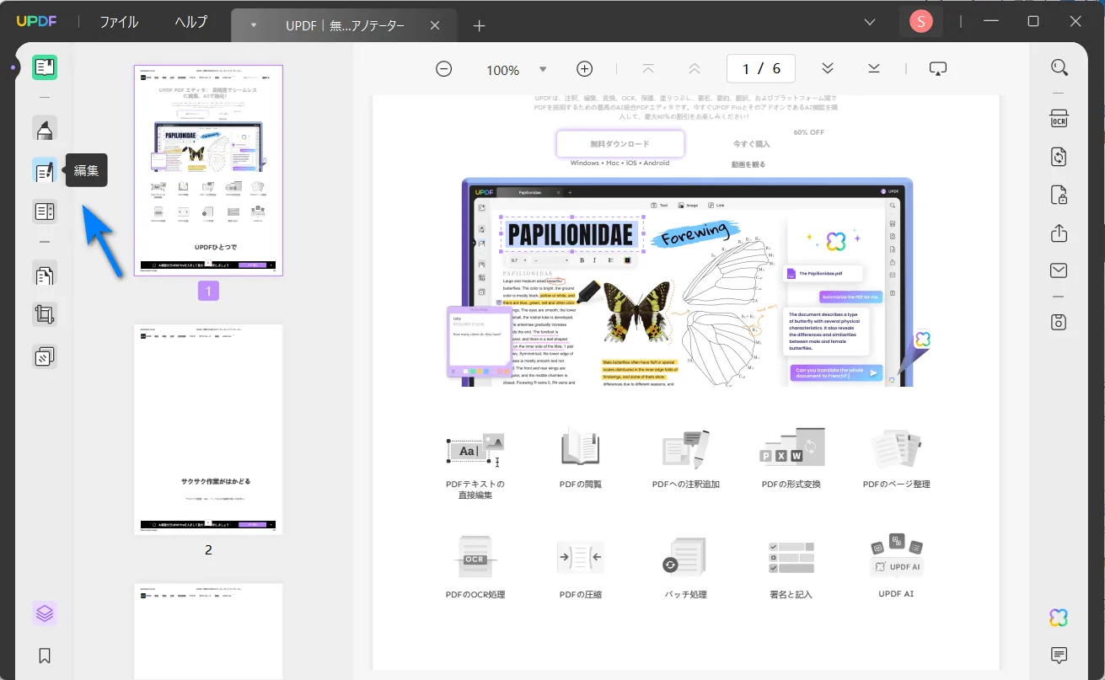Screen dimensions: 1105x680
Task: Click the PDFの圧縮 feature icon
Action: (580, 557)
